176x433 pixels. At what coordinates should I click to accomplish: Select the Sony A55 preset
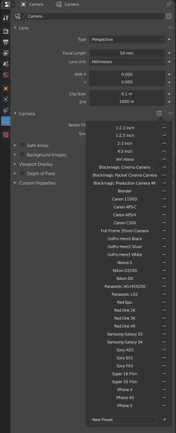[125, 350]
